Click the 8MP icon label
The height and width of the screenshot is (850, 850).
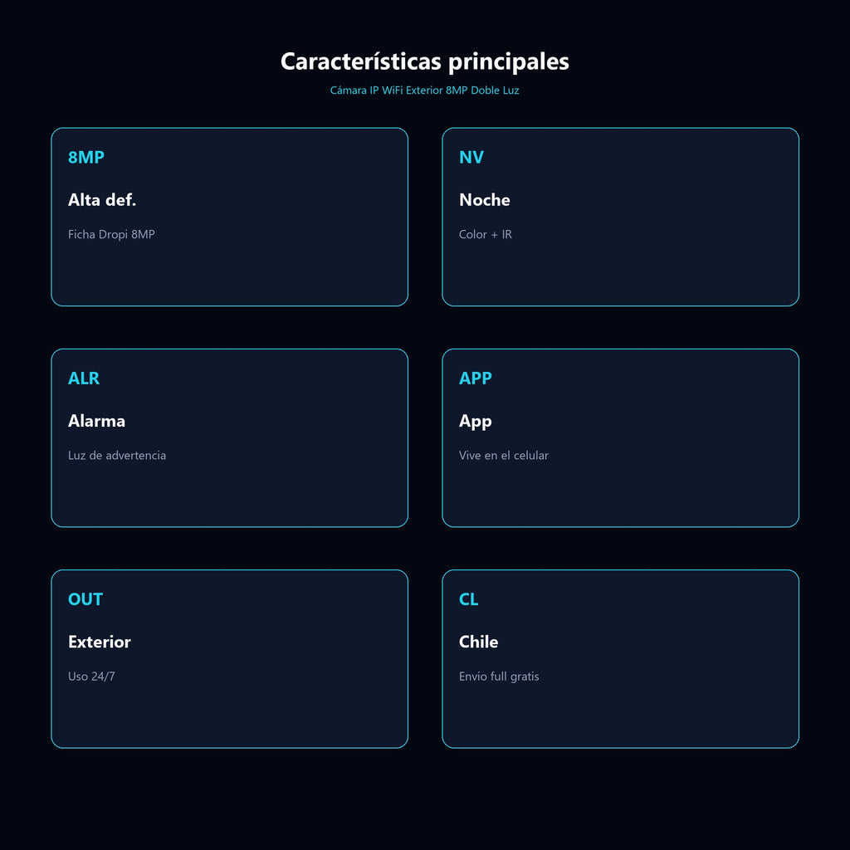pos(86,157)
